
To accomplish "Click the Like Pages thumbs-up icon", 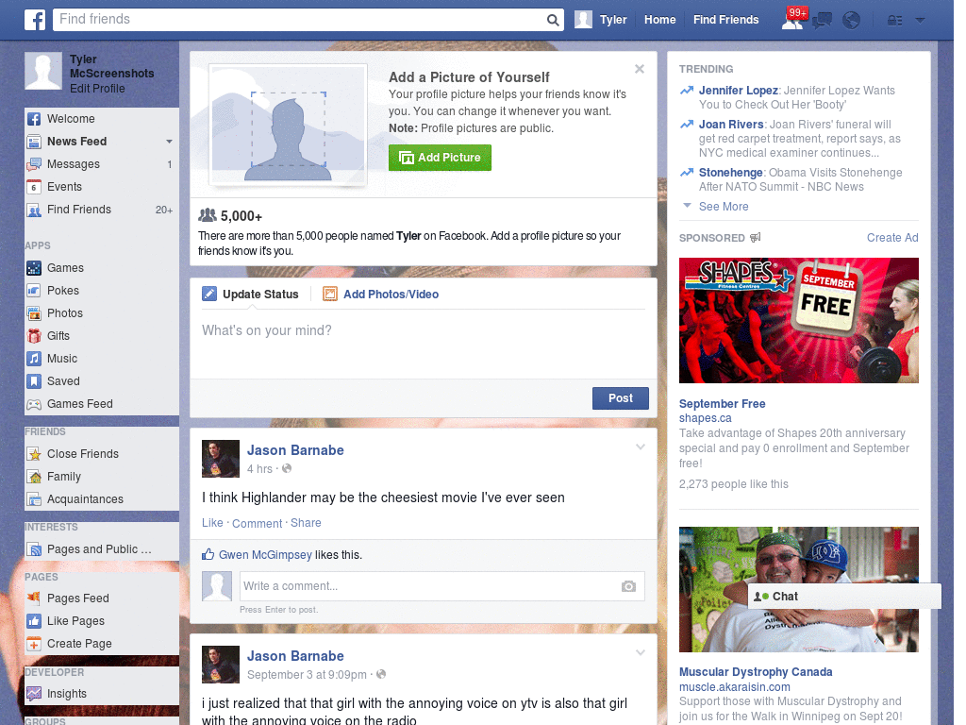I will 34,621.
